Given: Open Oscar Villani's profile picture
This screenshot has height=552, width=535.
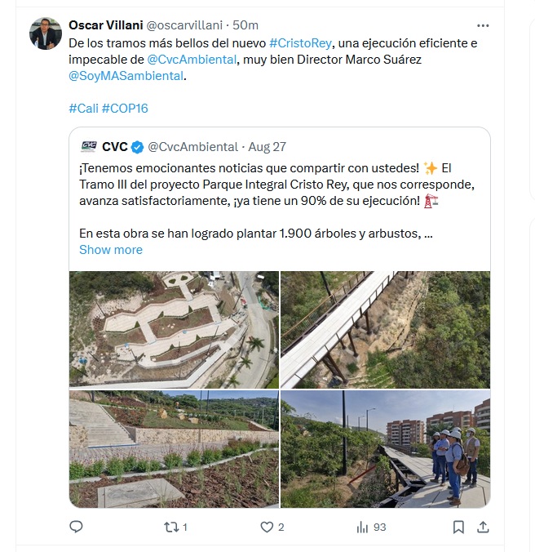Looking at the screenshot, I should click(x=46, y=33).
